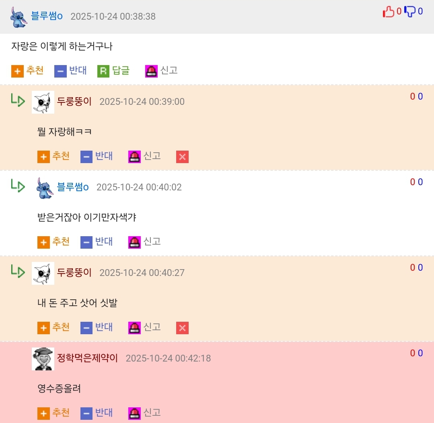Click 두룽뚱이 avatar on 00:40:27 reply
This screenshot has height=423, width=434.
point(43,274)
